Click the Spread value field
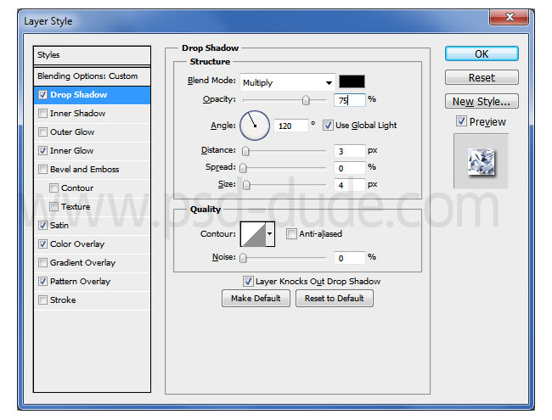552x420 pixels. (350, 168)
